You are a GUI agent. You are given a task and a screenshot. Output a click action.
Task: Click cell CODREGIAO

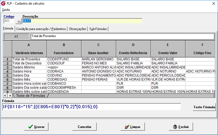[64, 79]
